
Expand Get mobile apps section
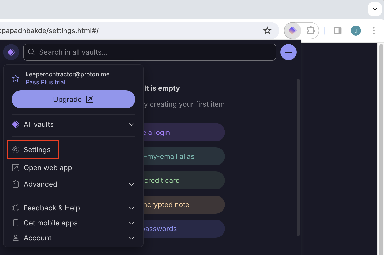tap(73, 223)
